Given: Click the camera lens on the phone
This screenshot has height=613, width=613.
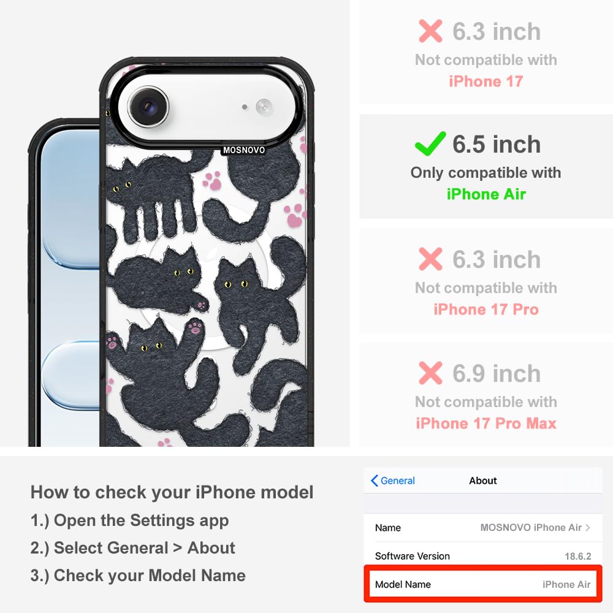Looking at the screenshot, I should click(148, 106).
